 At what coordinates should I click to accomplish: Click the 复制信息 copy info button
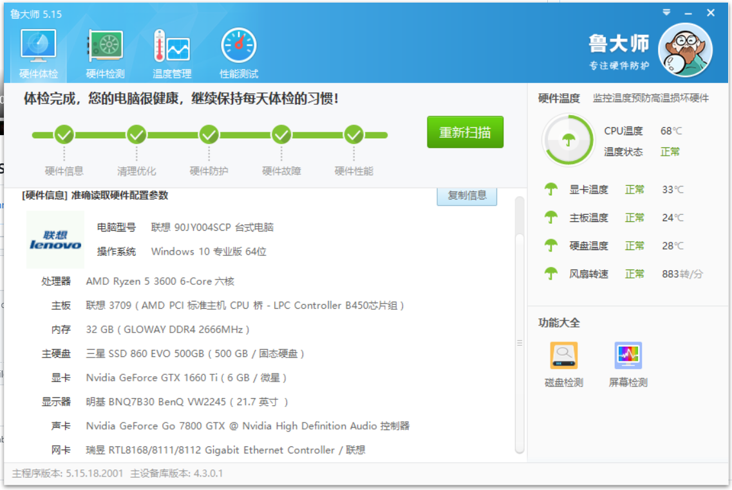(x=467, y=195)
